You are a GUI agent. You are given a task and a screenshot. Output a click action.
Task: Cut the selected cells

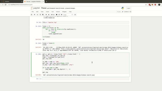click(38, 15)
